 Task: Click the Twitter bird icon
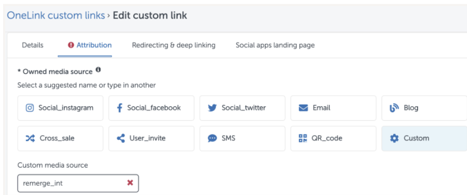pyautogui.click(x=212, y=108)
